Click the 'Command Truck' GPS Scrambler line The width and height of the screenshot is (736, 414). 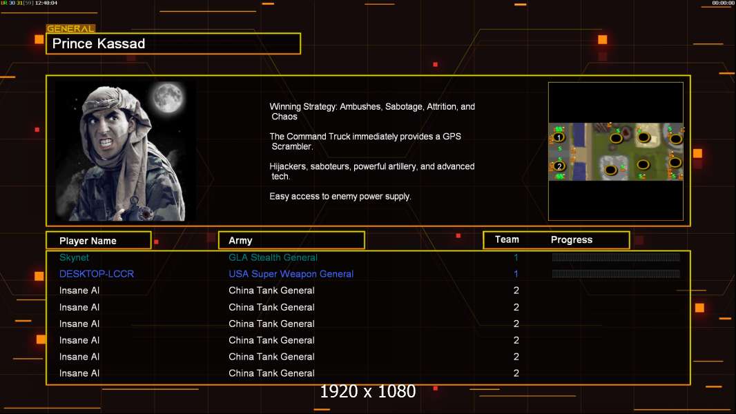pyautogui.click(x=365, y=141)
